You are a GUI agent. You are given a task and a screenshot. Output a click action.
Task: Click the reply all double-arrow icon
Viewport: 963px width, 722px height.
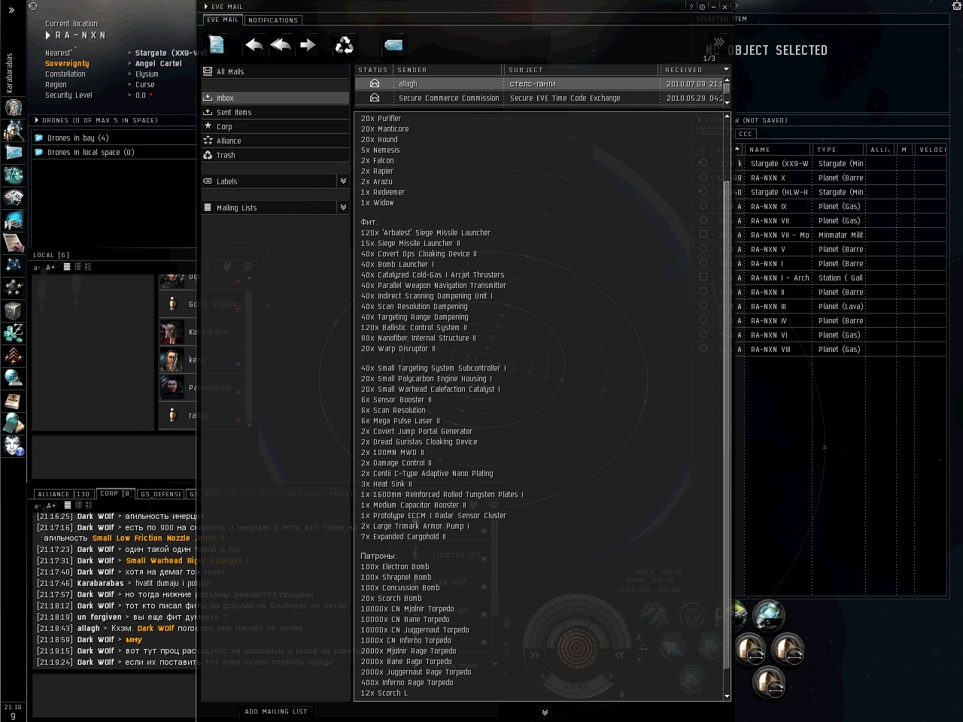pyautogui.click(x=281, y=45)
